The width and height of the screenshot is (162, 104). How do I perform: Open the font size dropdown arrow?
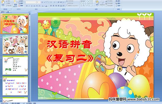pyautogui.click(x=40, y=2)
